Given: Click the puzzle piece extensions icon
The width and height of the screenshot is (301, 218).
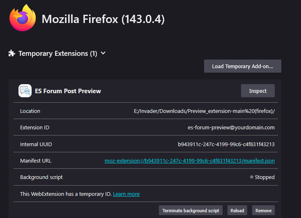Looking at the screenshot, I should [12, 53].
